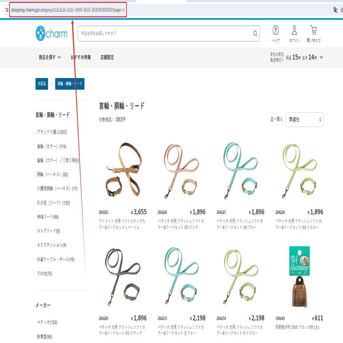Viewport: 343px width, 343px height.
Task: Select 係留ケーブル・ポール(16) category
Action: point(56,259)
